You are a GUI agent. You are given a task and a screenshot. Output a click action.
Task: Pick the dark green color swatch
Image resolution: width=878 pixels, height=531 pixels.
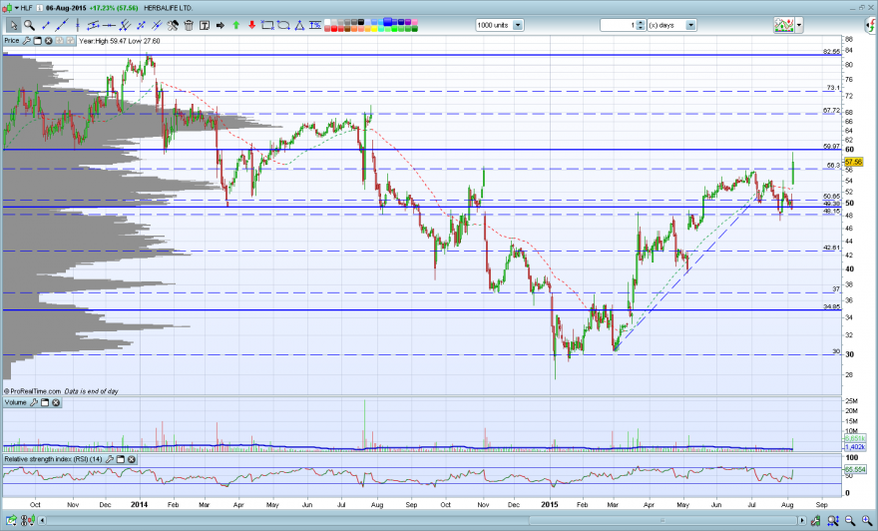click(x=414, y=29)
